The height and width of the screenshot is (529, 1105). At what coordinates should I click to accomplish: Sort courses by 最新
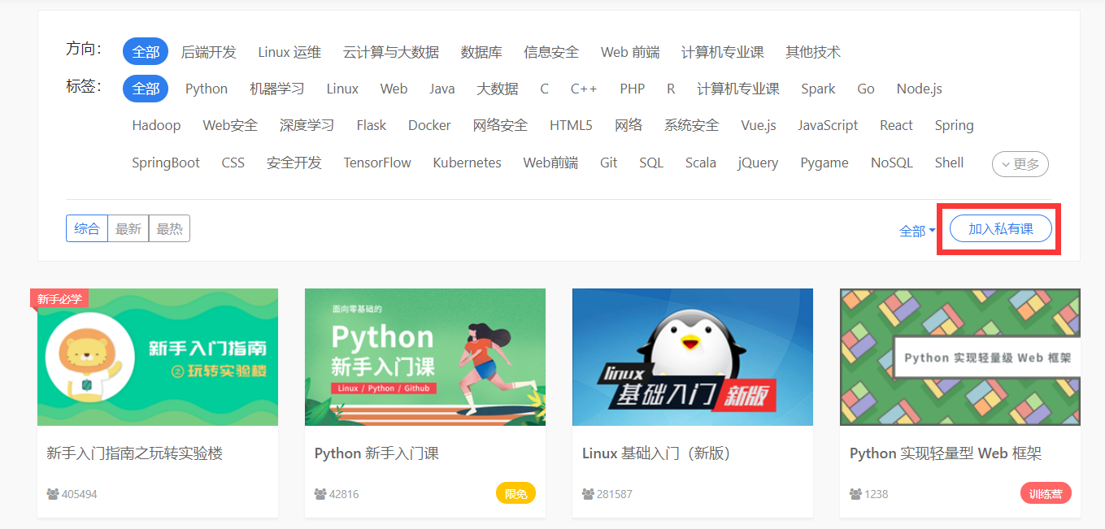point(128,229)
